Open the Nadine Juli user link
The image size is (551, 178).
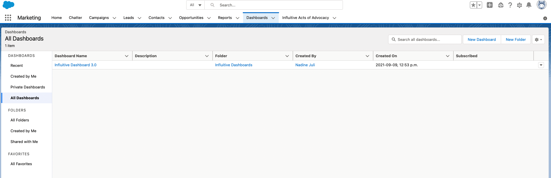[305, 65]
